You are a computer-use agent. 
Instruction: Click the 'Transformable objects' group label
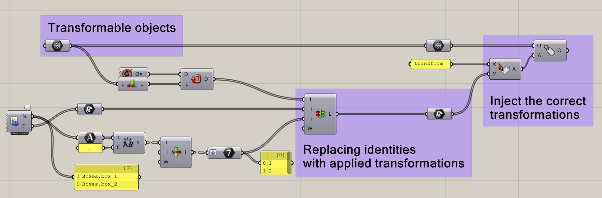click(112, 28)
